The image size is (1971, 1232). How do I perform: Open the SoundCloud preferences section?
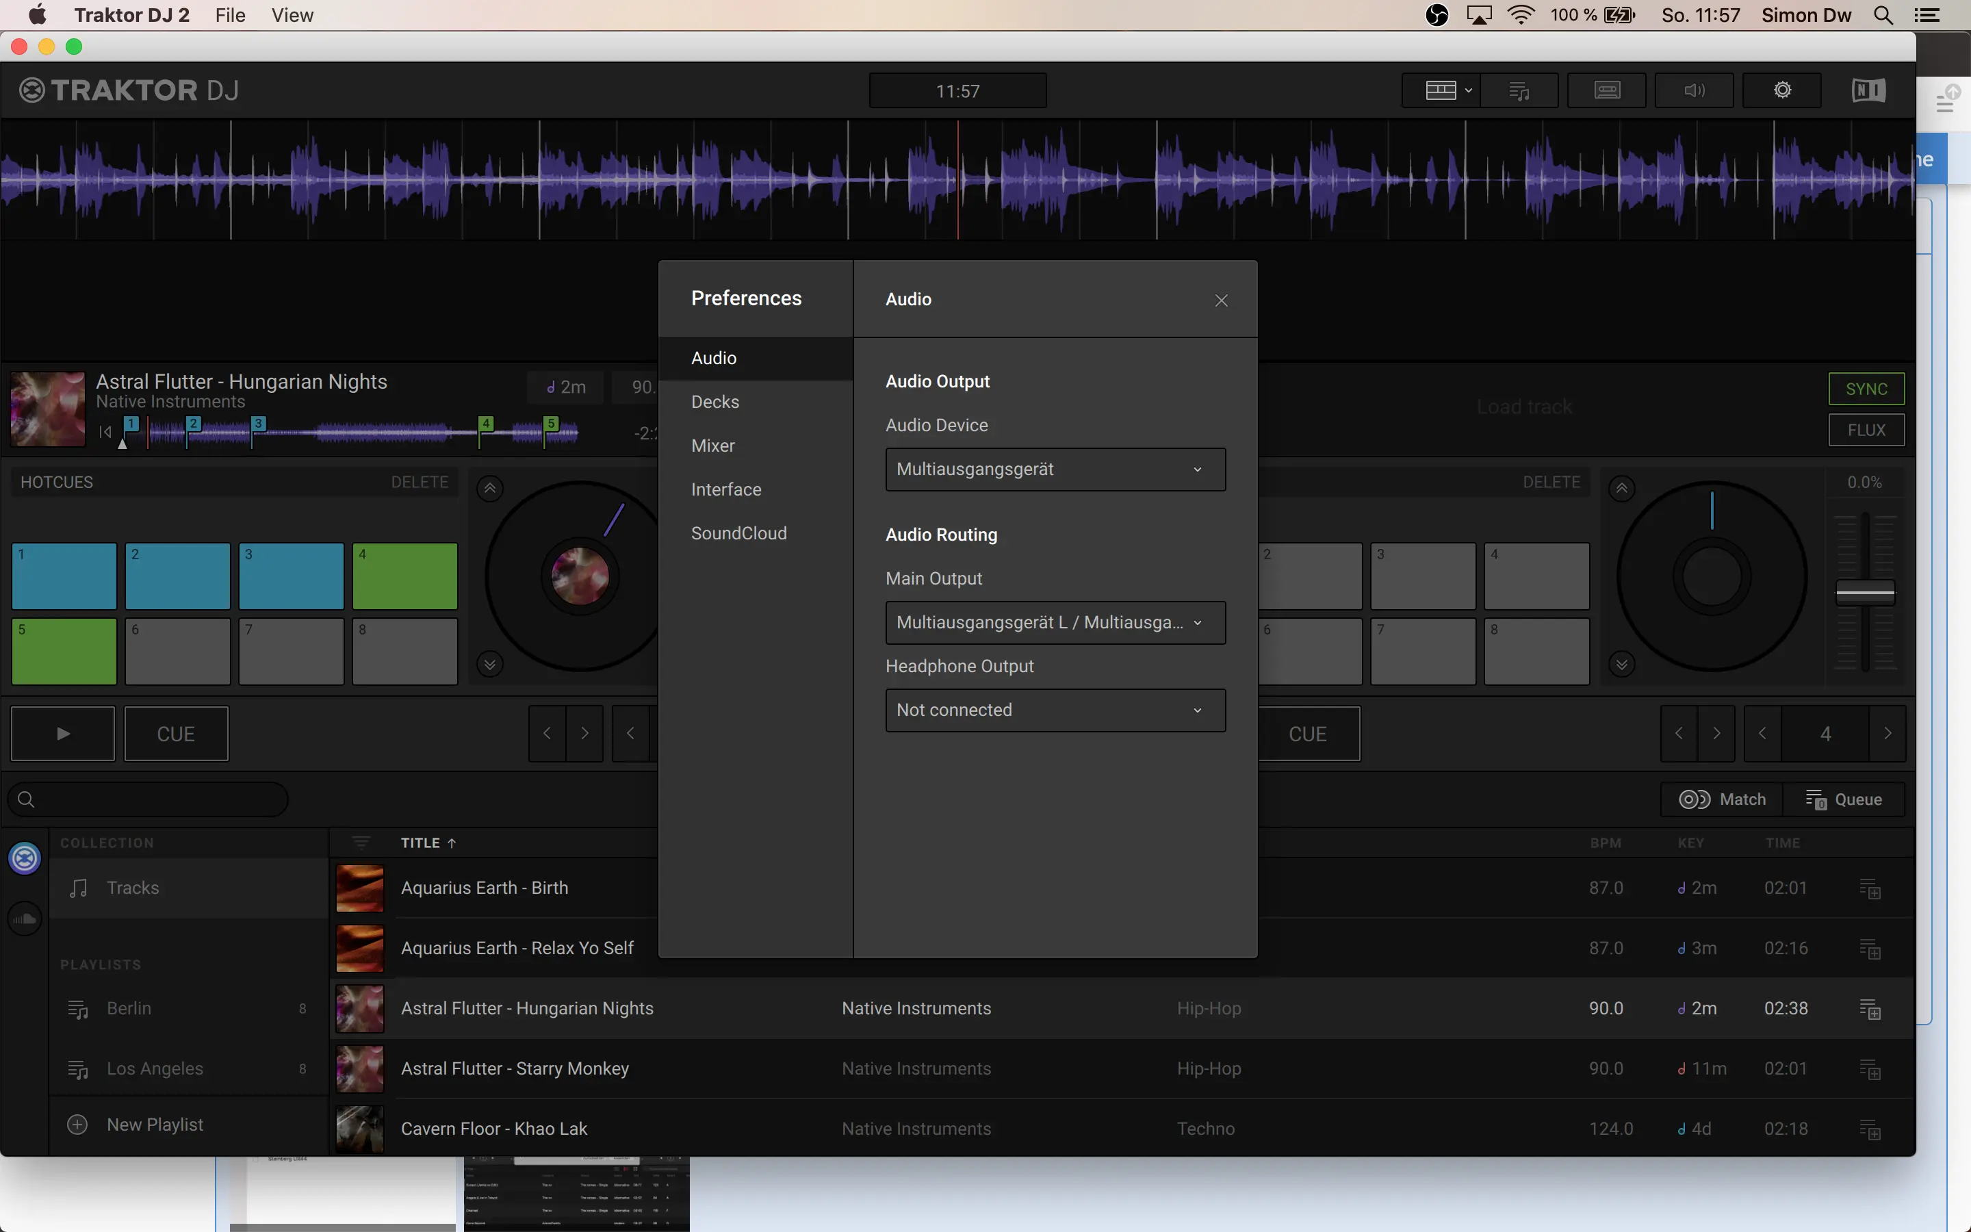point(738,533)
